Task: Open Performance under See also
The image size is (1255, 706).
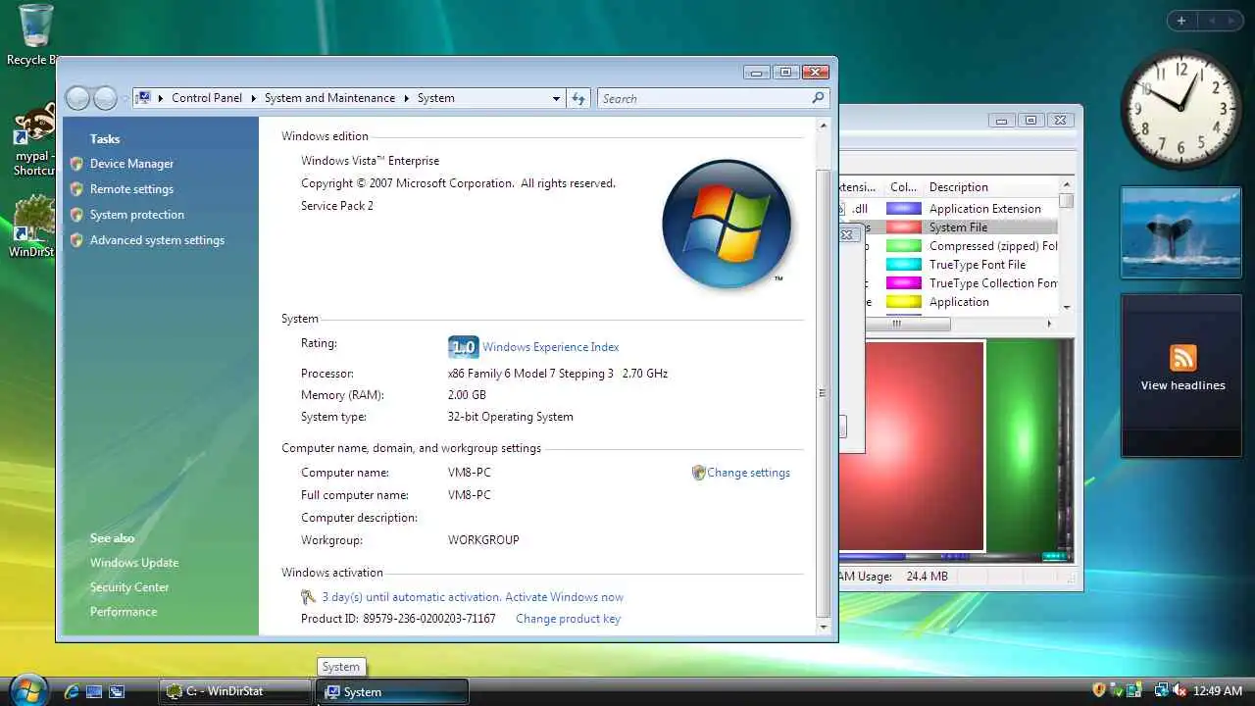Action: click(124, 612)
